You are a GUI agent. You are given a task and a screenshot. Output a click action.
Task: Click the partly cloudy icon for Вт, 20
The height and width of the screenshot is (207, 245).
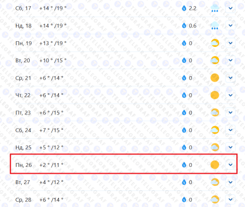click(x=215, y=61)
